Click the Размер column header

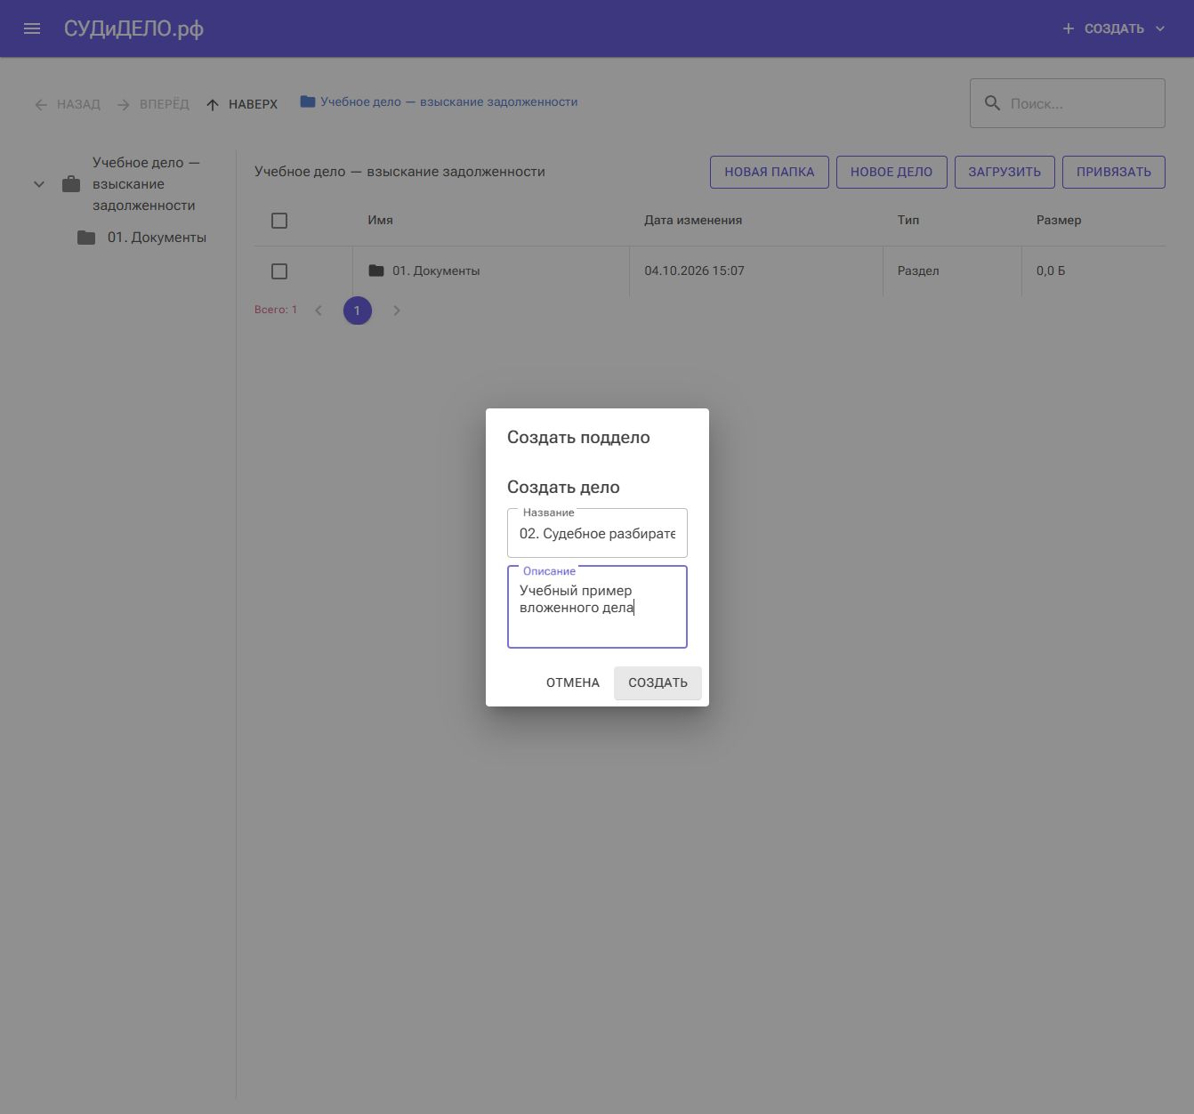1059,220
